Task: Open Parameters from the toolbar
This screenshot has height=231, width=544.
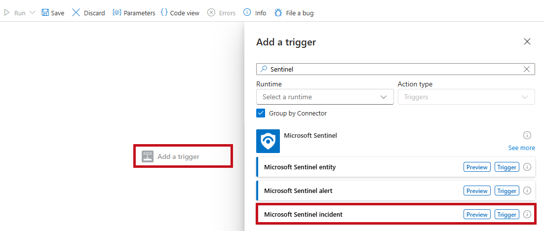Action: click(x=134, y=13)
